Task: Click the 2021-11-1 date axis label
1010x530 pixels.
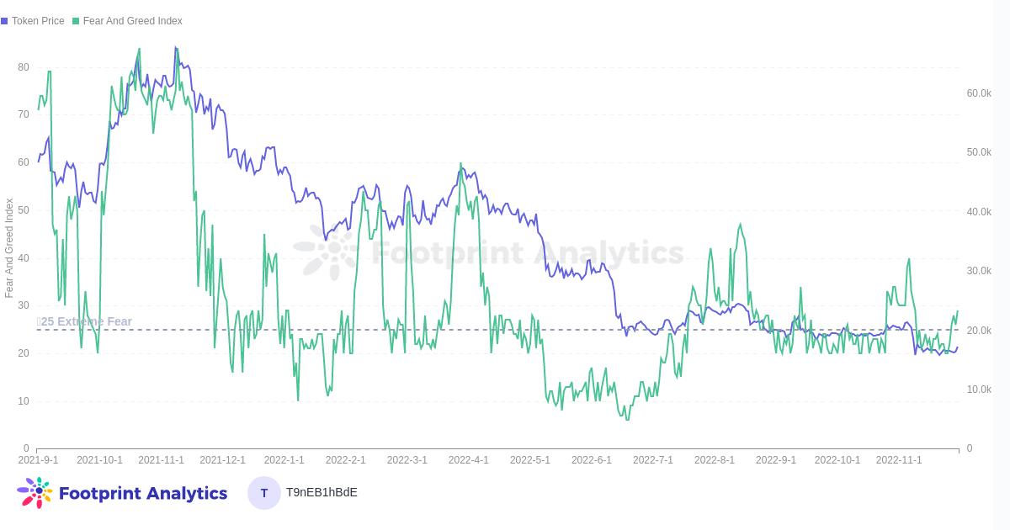Action: point(161,460)
